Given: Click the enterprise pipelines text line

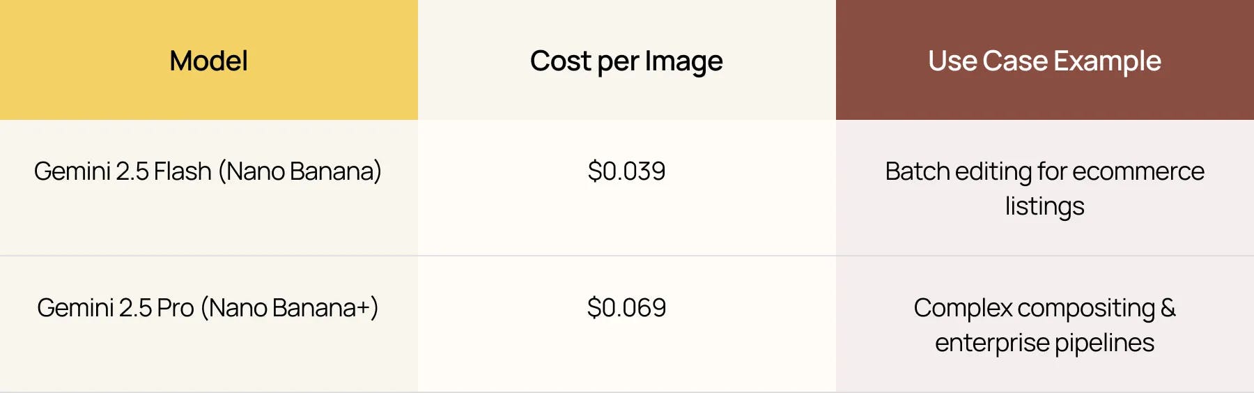Looking at the screenshot, I should [x=1044, y=343].
